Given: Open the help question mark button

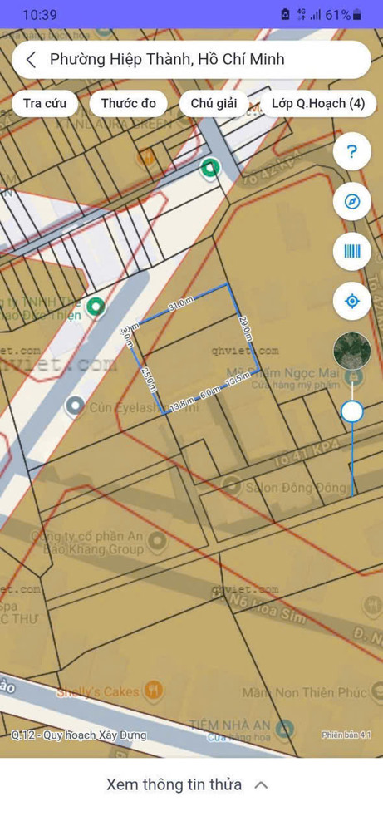Looking at the screenshot, I should coord(351,152).
